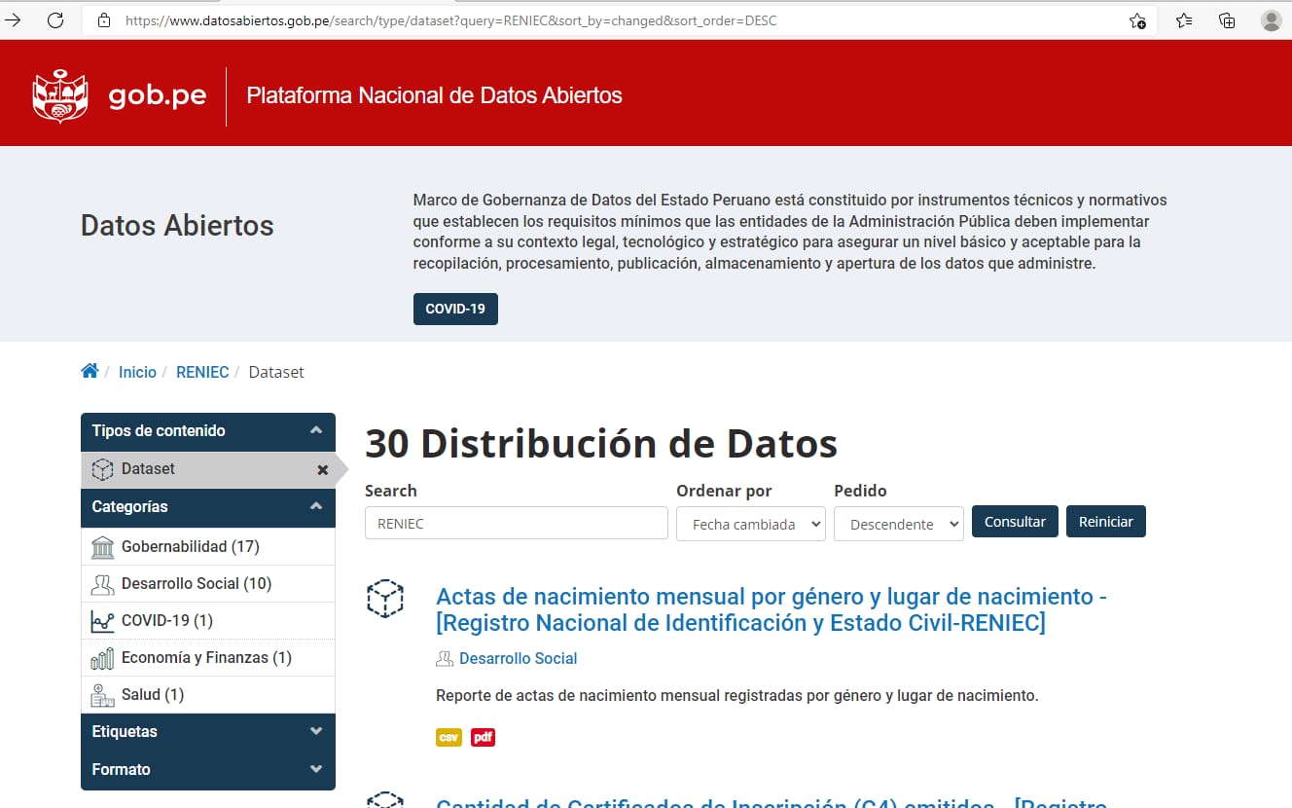Click the Reiniciar button
1292x808 pixels.
click(x=1106, y=522)
